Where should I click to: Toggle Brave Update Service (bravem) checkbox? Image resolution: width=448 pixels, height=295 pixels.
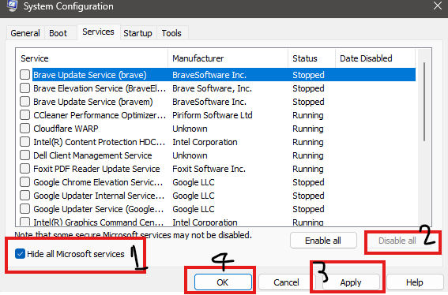pyautogui.click(x=24, y=102)
